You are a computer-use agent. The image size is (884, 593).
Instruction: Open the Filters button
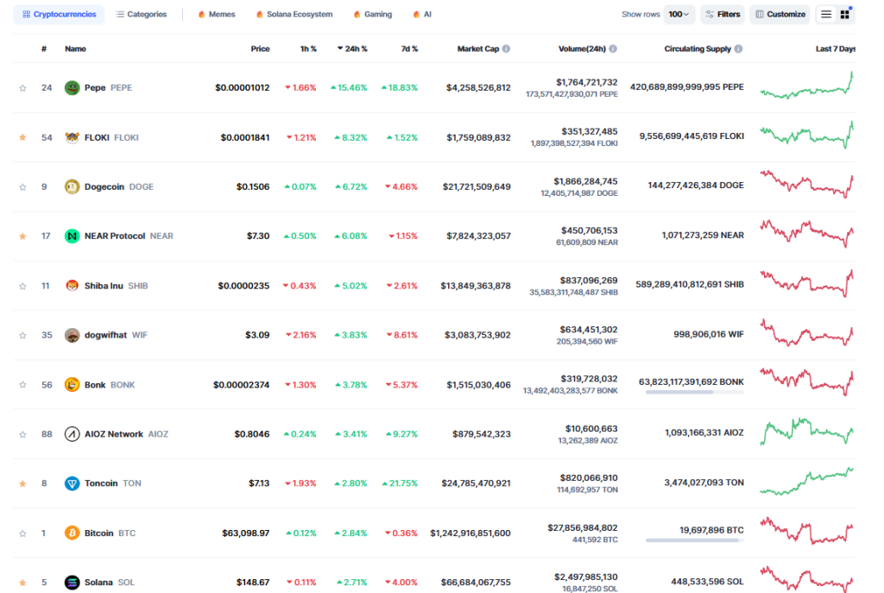coord(723,15)
